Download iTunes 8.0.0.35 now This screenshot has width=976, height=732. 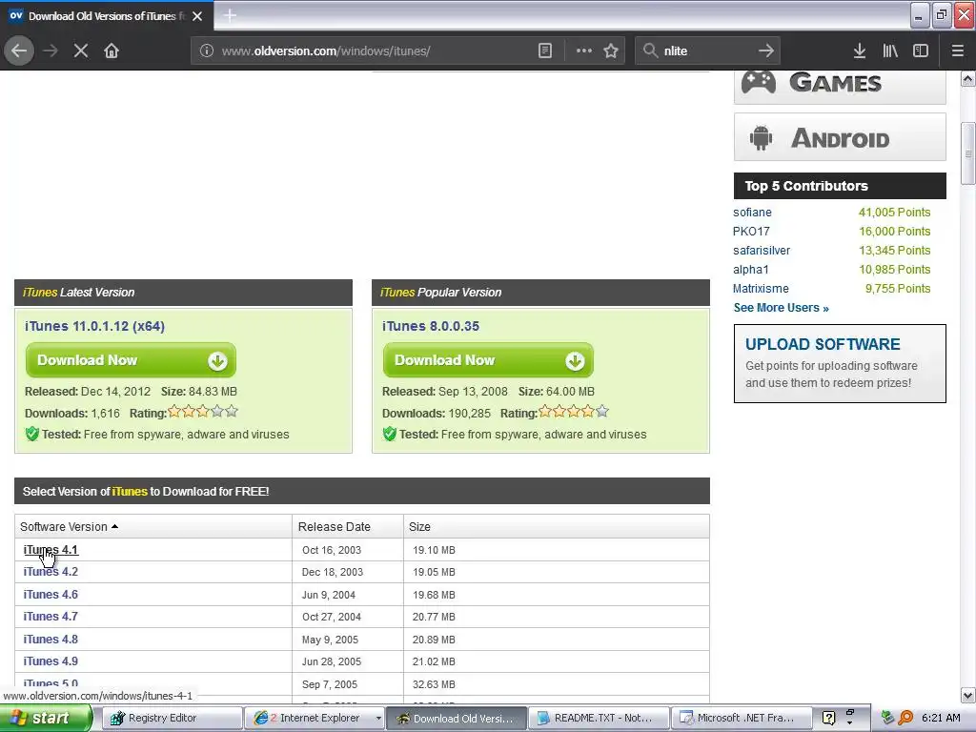tap(488, 360)
